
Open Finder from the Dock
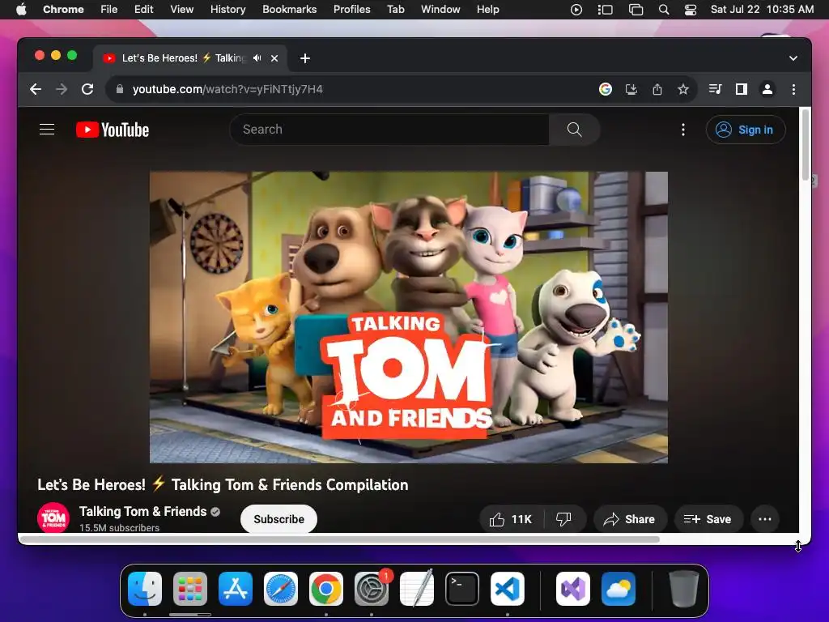pos(145,589)
